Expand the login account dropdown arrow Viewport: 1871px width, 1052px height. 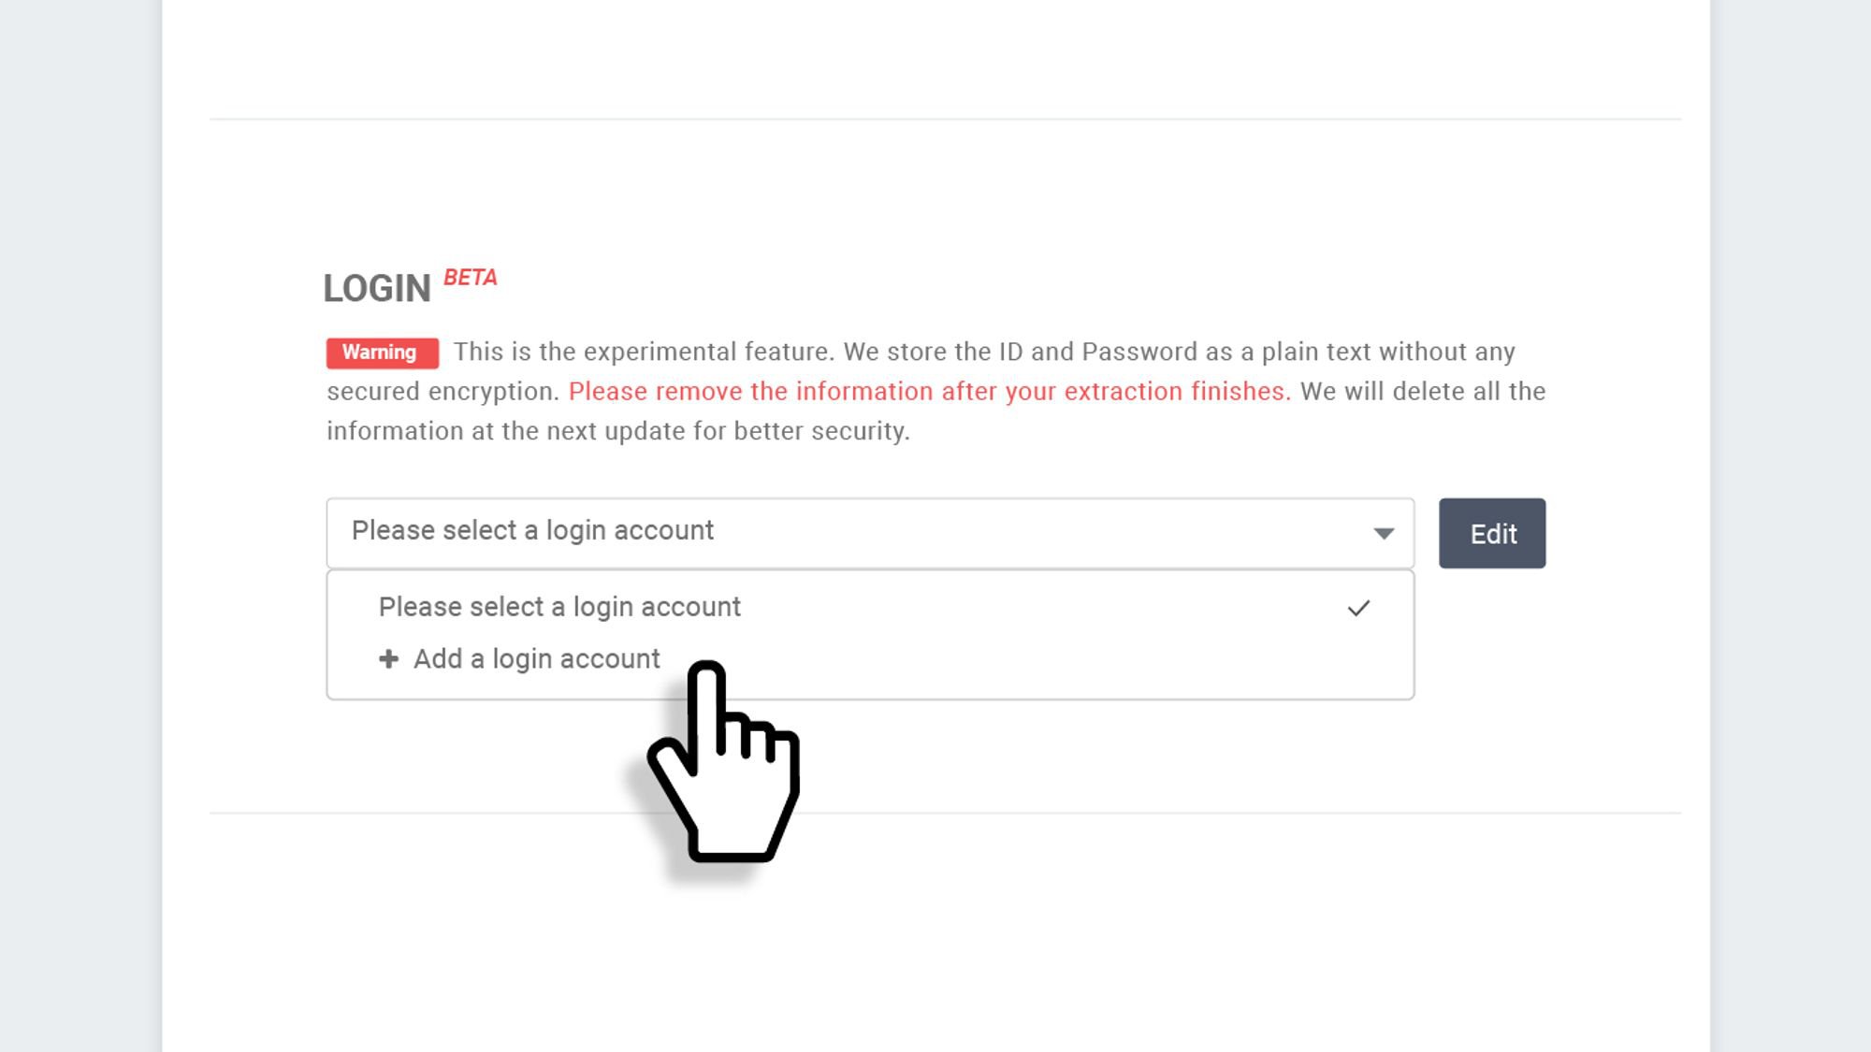coord(1383,533)
